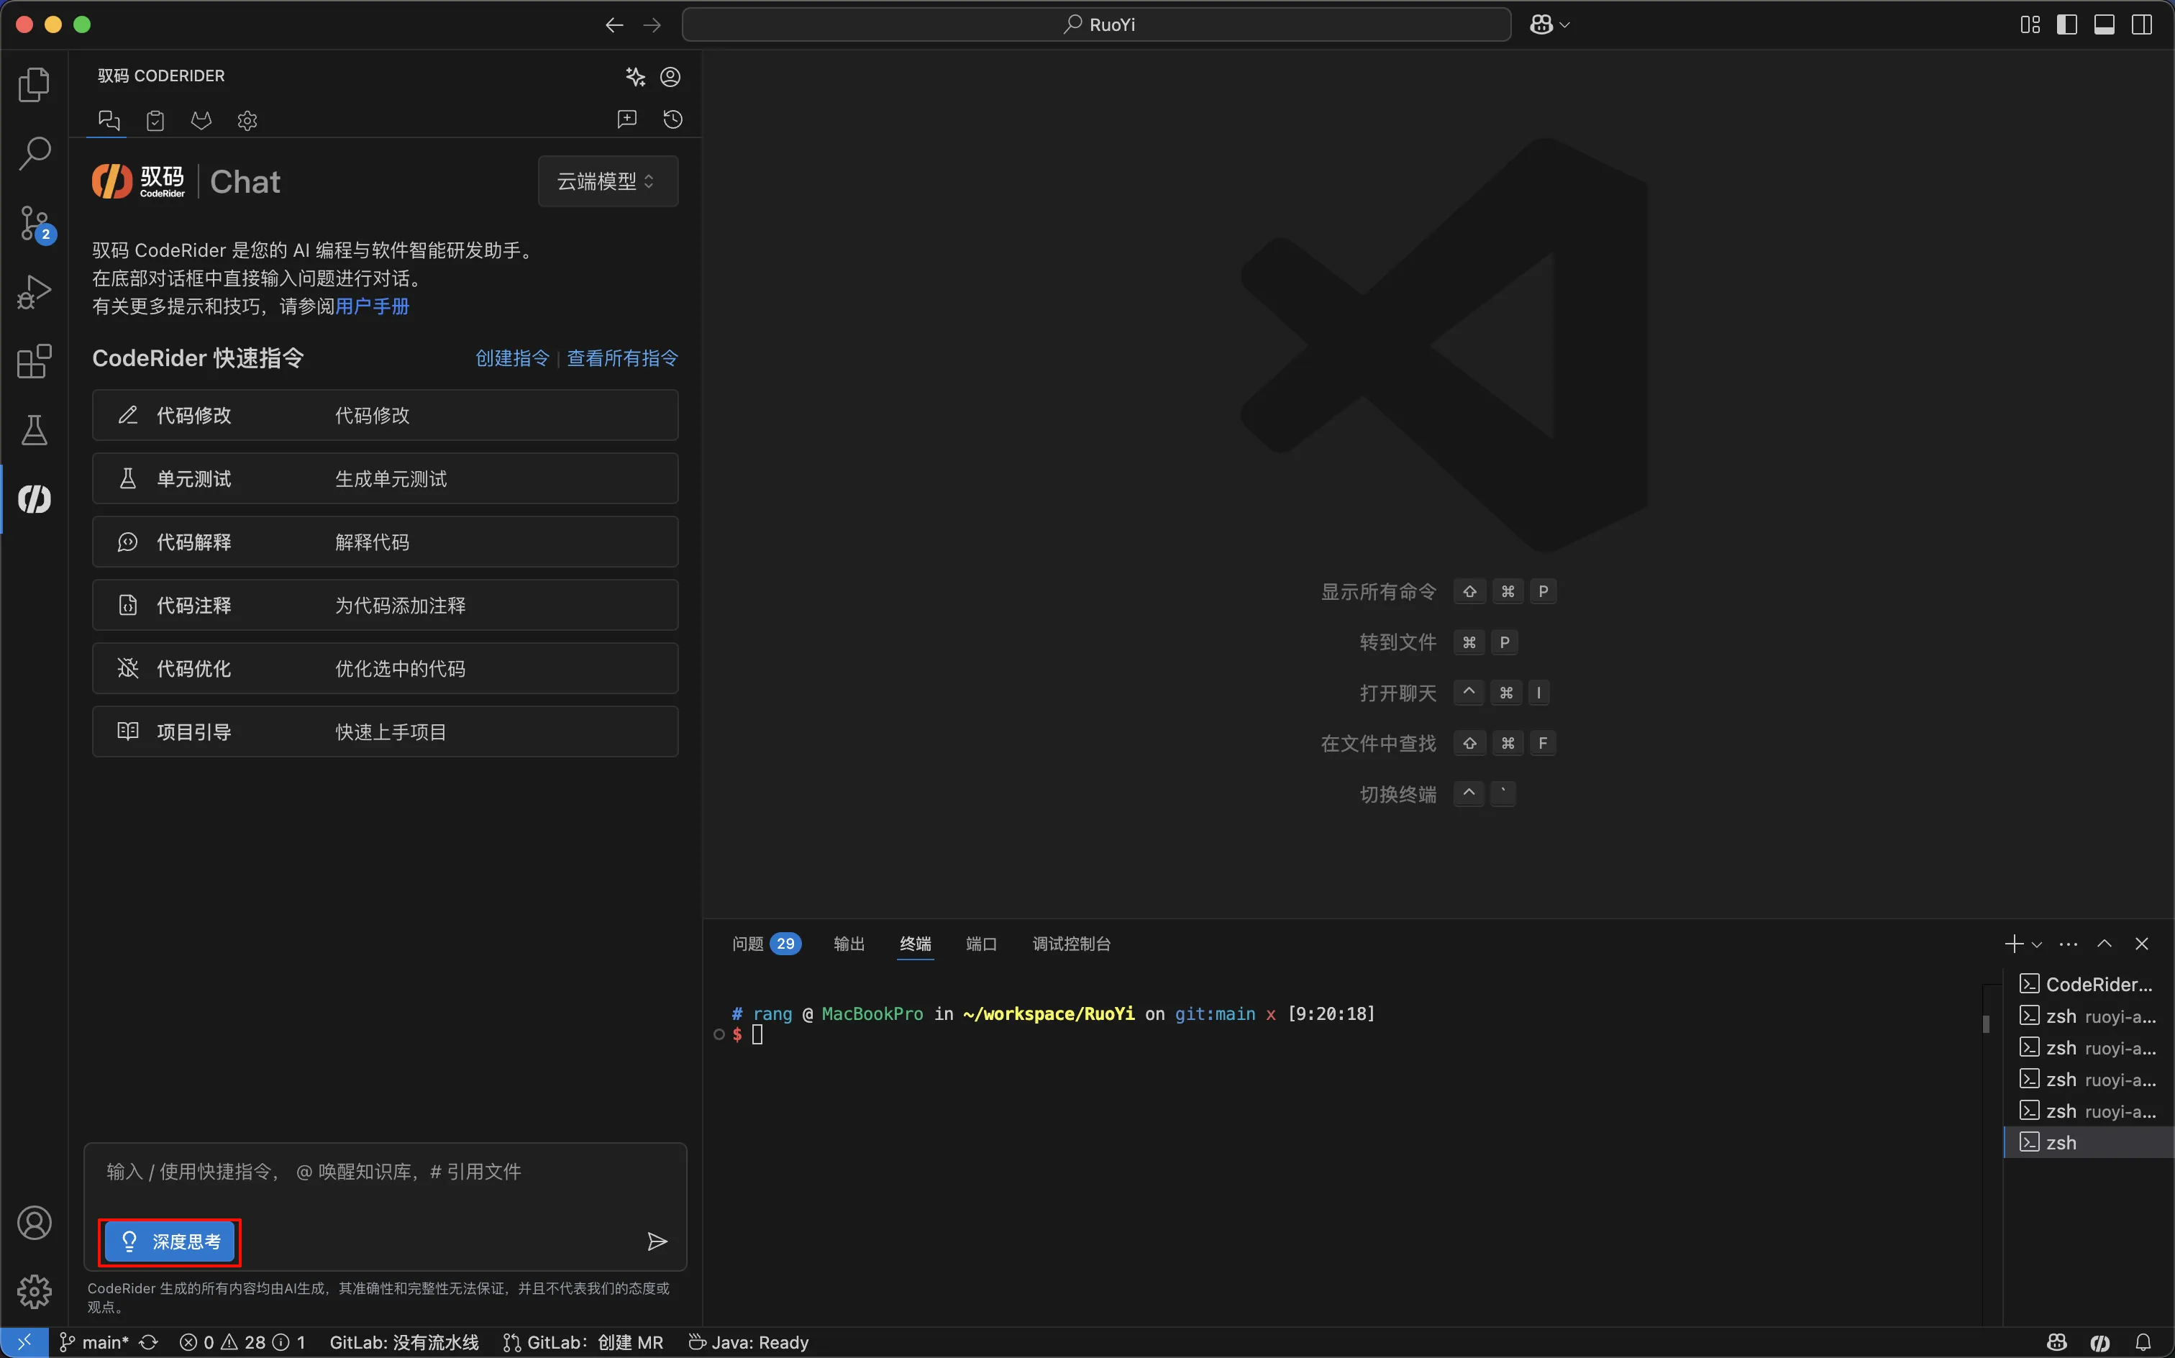The height and width of the screenshot is (1358, 2175).
Task: Open CodeRider settings gear tab
Action: (x=247, y=120)
